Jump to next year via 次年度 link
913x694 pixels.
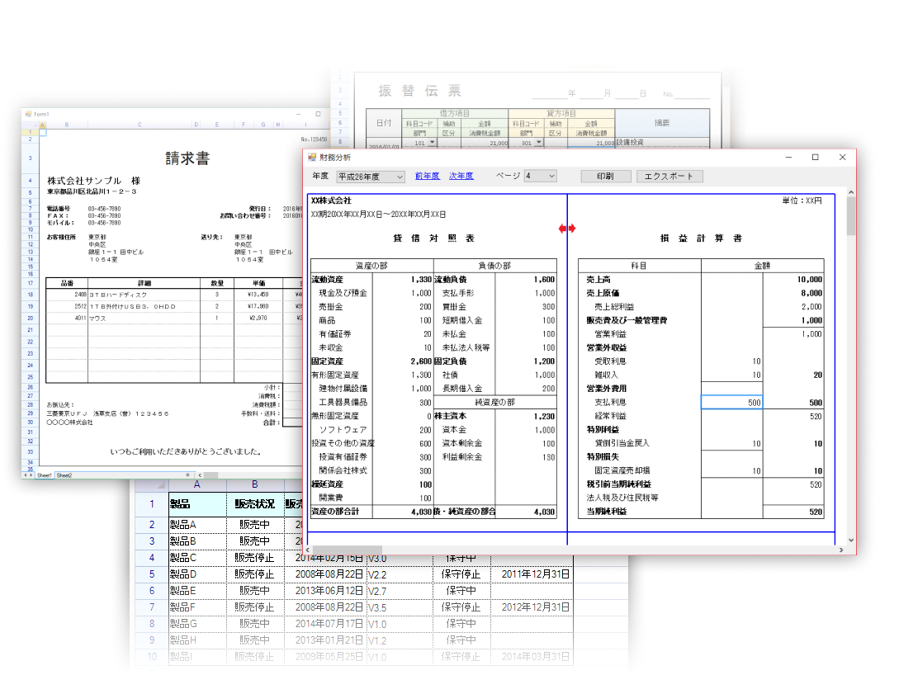click(x=461, y=176)
